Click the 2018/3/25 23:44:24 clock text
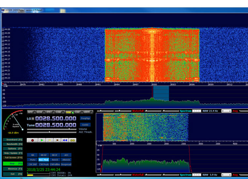248x179 pixels. tap(44, 170)
